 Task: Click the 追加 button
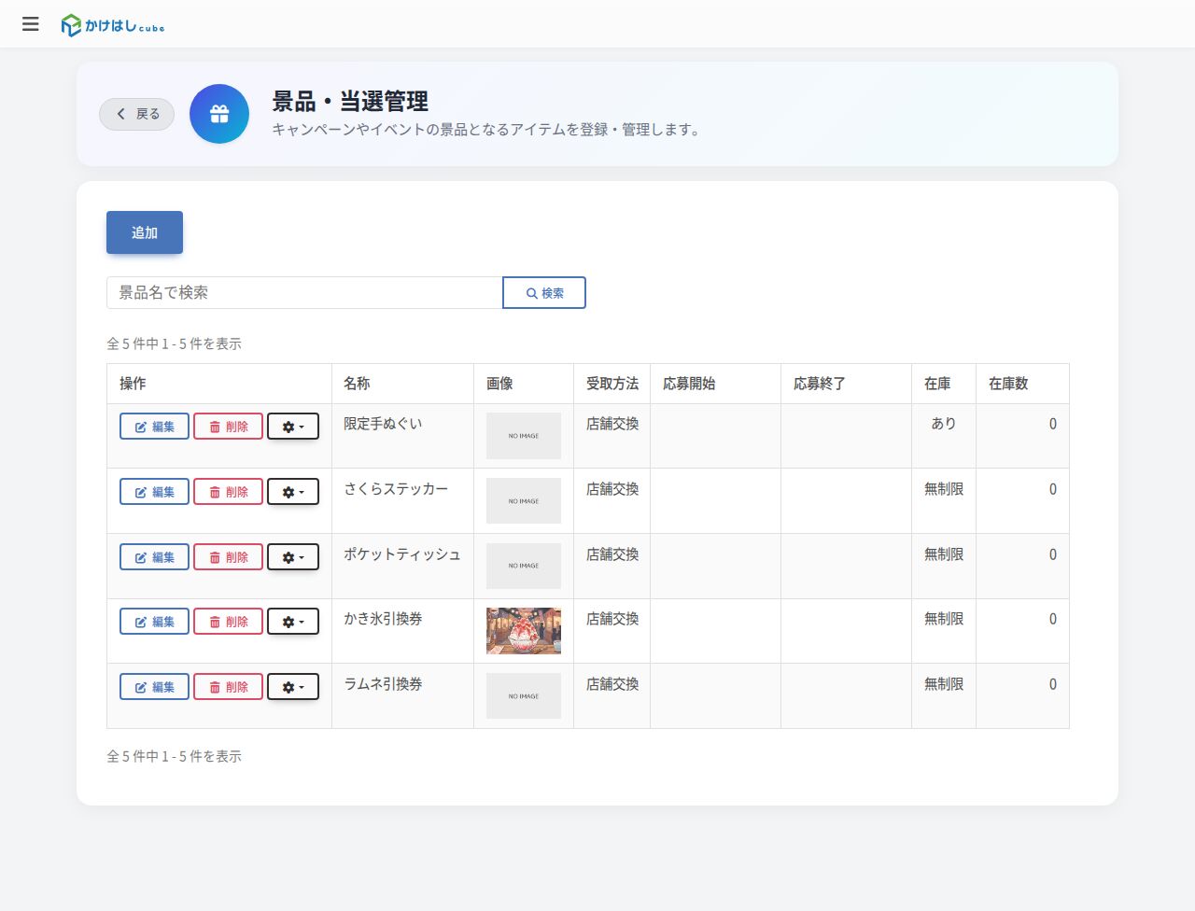click(x=145, y=232)
